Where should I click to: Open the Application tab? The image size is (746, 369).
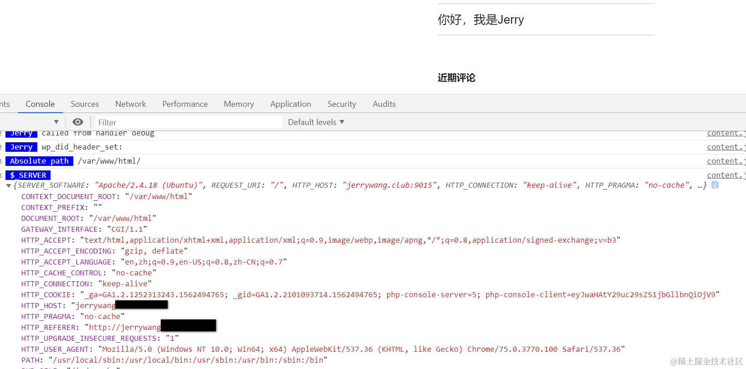[291, 104]
